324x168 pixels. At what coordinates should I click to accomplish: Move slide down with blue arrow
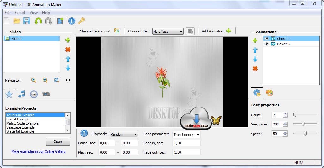pyautogui.click(x=68, y=68)
